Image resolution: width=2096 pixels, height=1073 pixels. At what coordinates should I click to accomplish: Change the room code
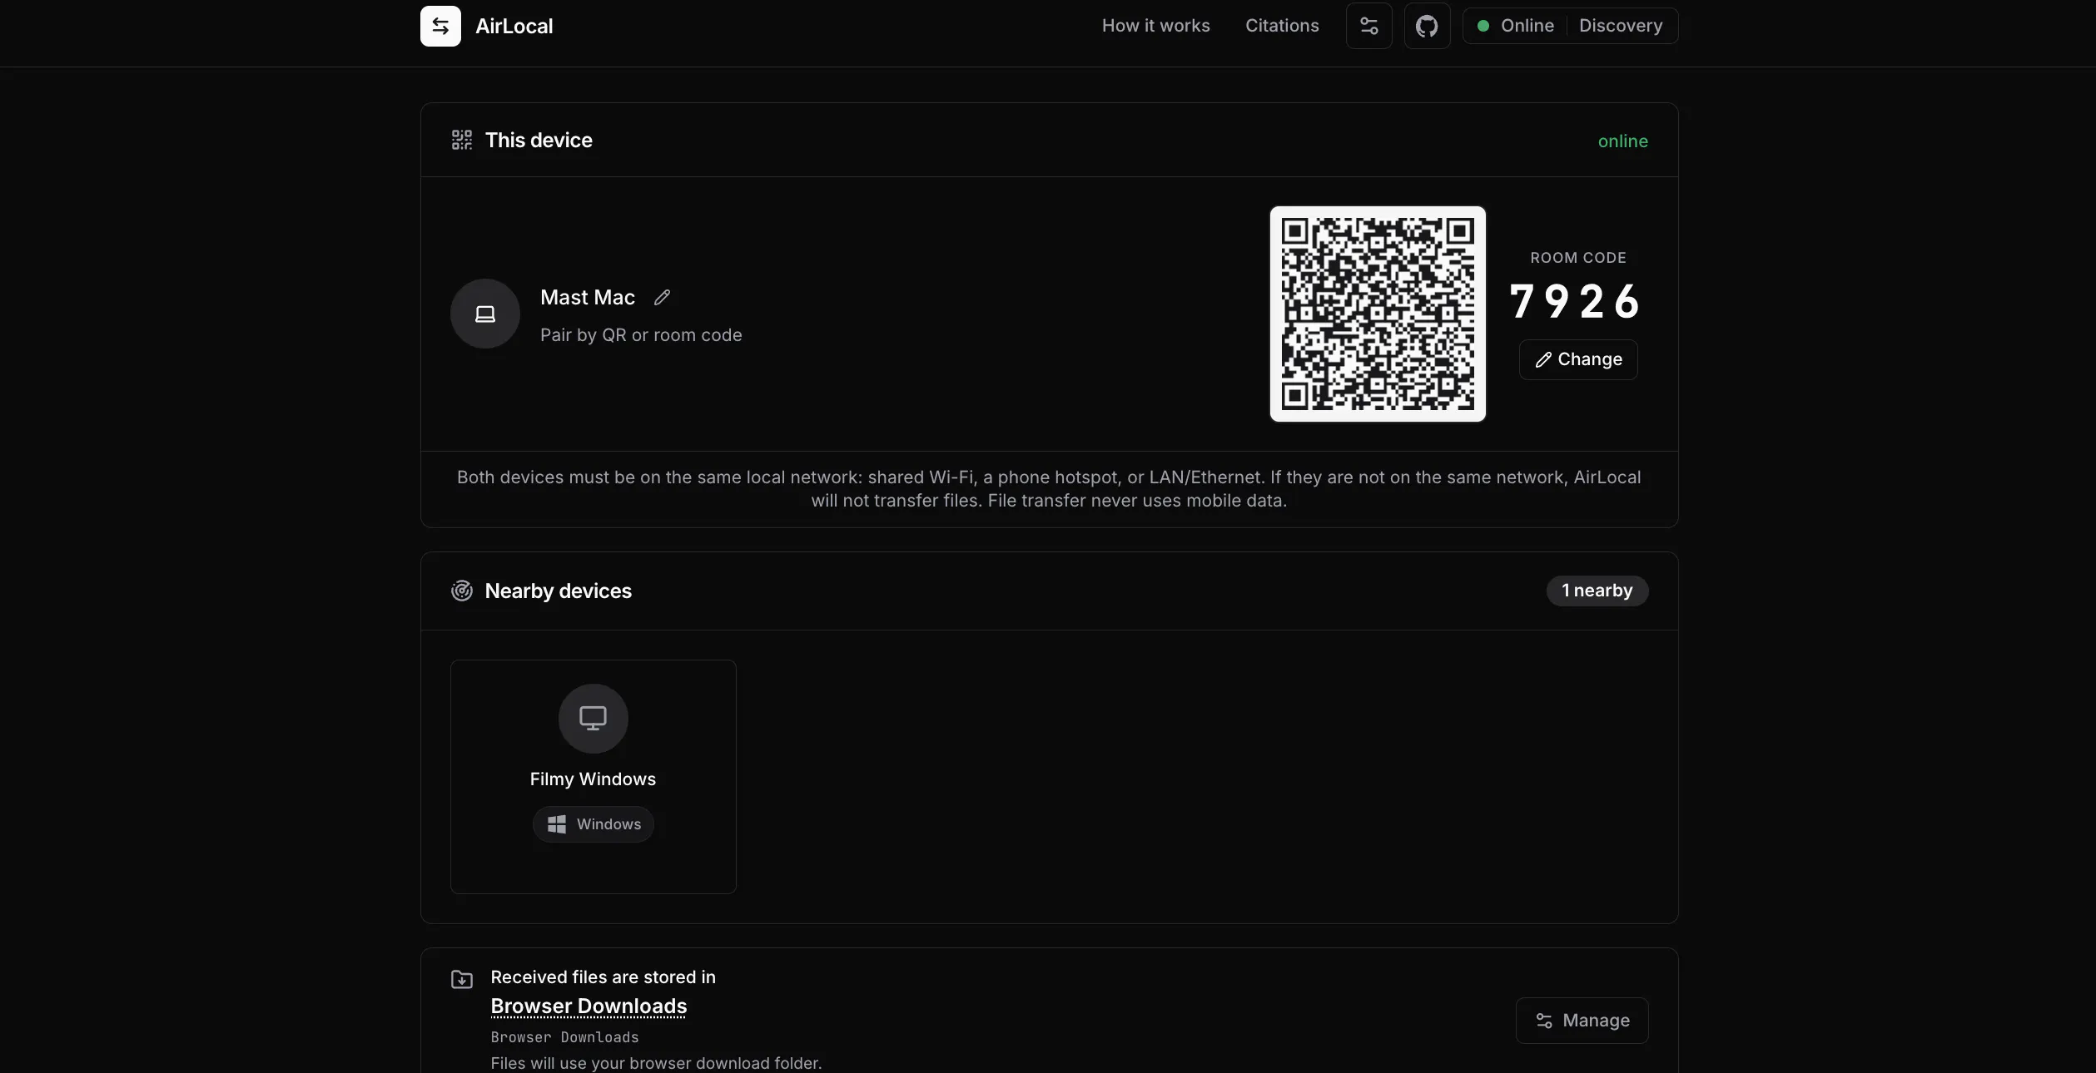[1578, 359]
